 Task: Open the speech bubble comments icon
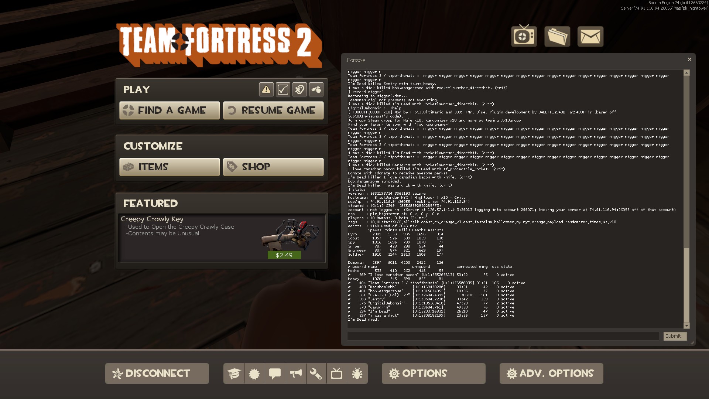click(275, 374)
